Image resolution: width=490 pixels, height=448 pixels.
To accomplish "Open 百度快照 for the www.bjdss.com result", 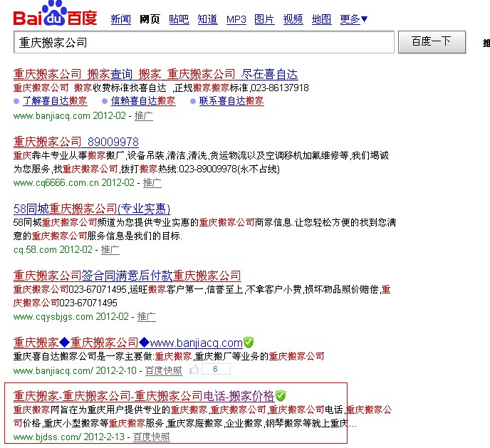I will [152, 437].
